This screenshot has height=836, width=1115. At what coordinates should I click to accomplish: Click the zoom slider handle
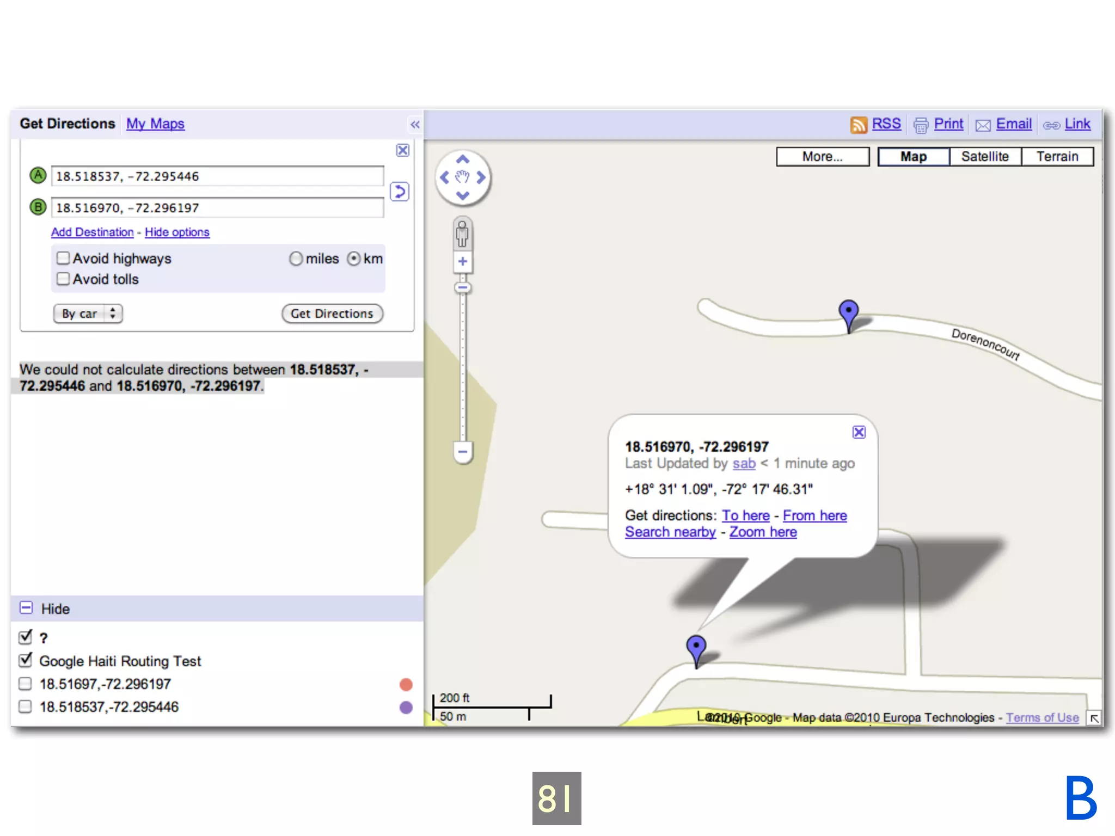pyautogui.click(x=463, y=287)
